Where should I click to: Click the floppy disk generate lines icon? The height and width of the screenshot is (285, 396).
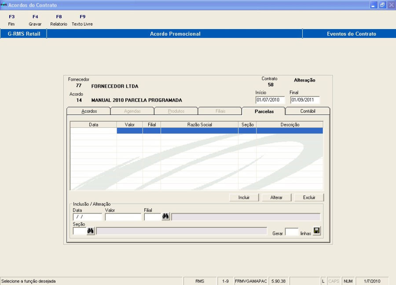[317, 231]
